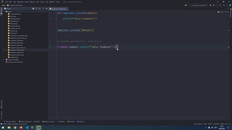Open the Code menu

click(26, 2)
